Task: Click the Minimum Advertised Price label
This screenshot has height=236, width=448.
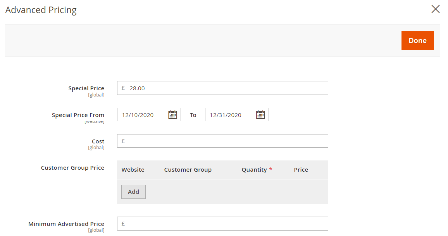Action: pyautogui.click(x=66, y=224)
